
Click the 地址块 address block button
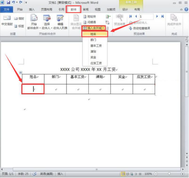90,16
